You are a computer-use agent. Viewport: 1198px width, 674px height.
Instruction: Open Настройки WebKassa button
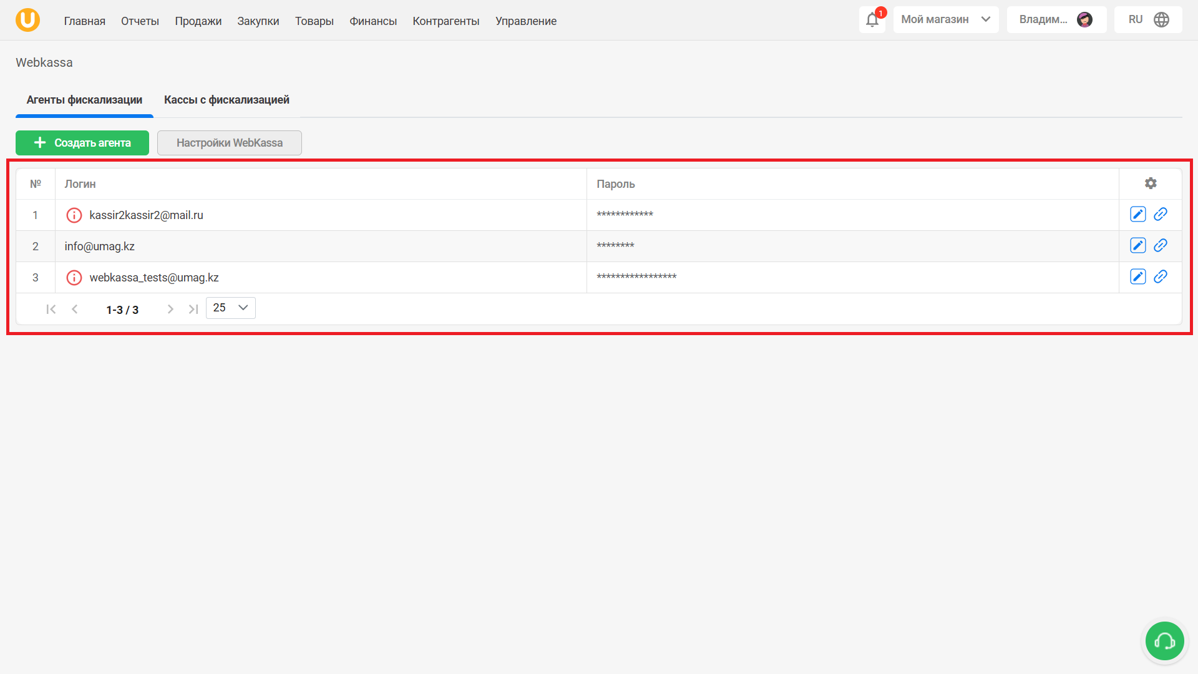tap(229, 143)
